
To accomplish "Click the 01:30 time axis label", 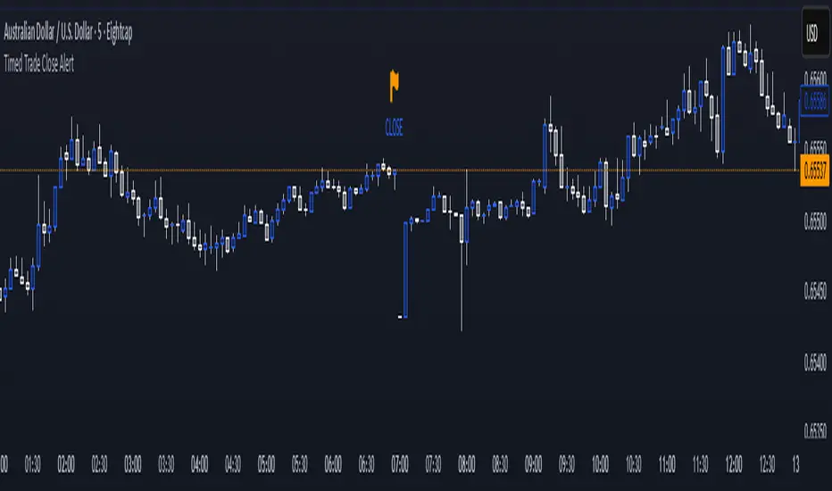I will coord(32,464).
